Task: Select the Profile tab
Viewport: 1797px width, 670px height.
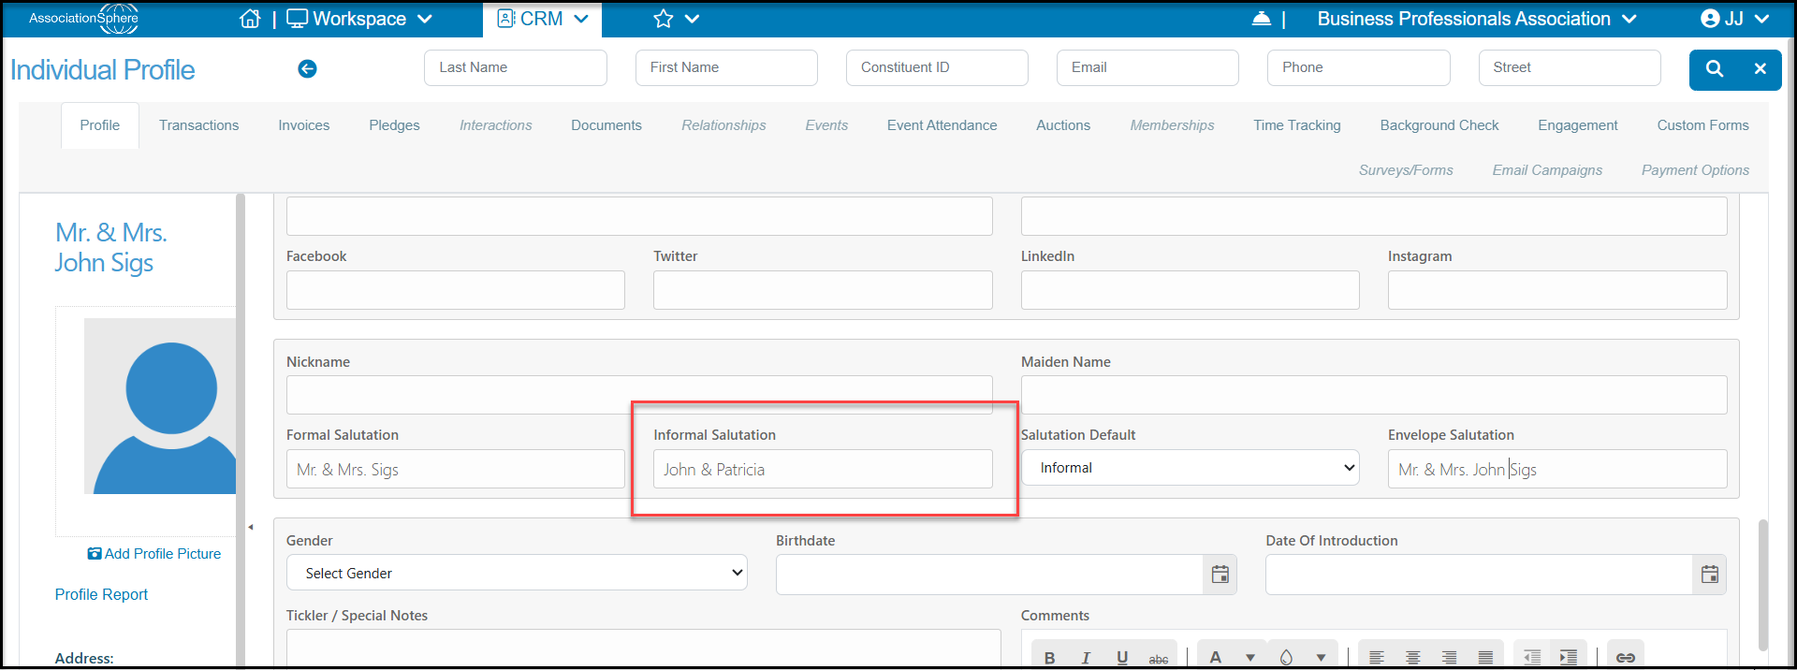Action: 100,125
